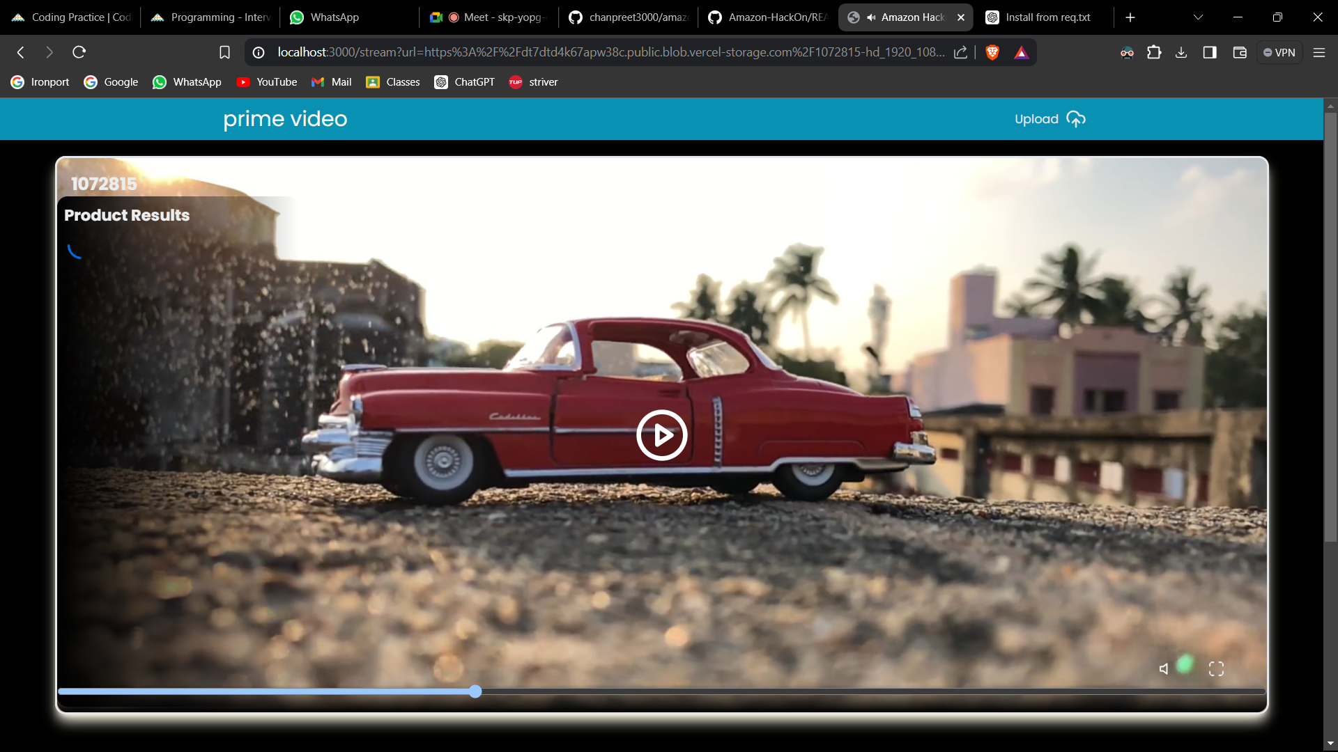Open the Brave Shields lion icon
Screen dimensions: 1338x752
click(992, 52)
